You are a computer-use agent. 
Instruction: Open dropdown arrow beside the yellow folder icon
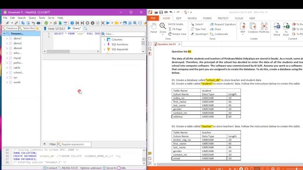coord(120,23)
